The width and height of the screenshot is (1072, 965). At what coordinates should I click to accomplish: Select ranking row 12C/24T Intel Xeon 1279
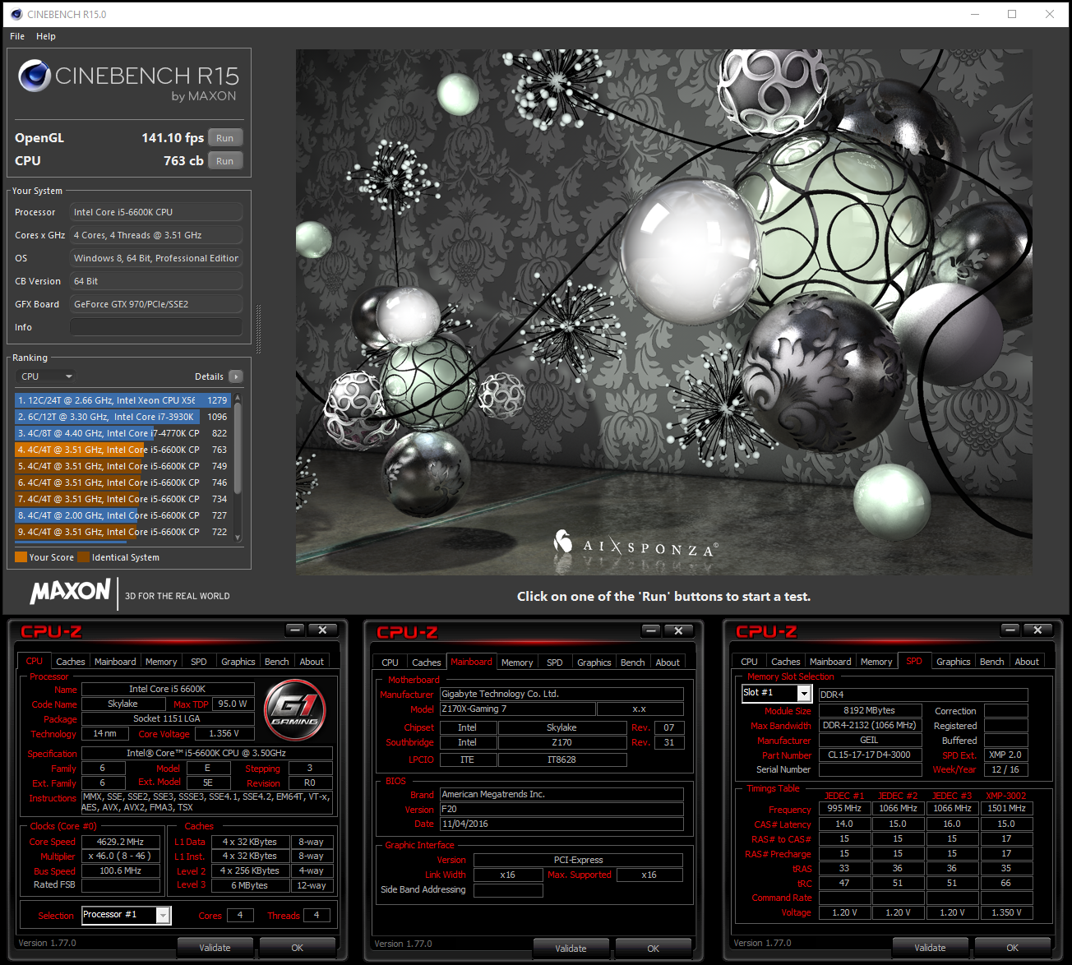[x=123, y=400]
